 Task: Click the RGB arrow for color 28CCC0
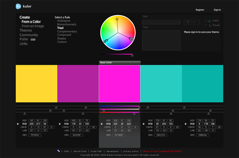pyautogui.click(x=144, y=124)
